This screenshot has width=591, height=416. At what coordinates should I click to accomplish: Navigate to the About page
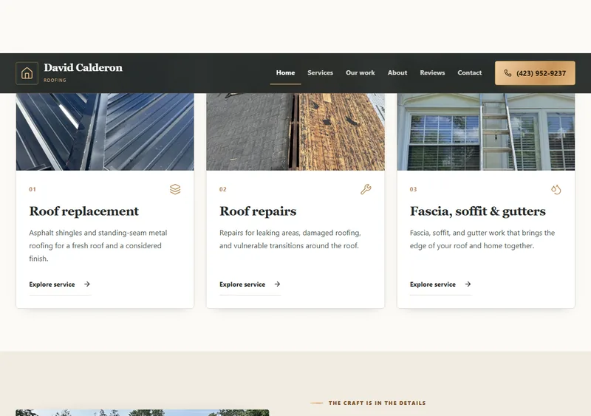point(397,73)
